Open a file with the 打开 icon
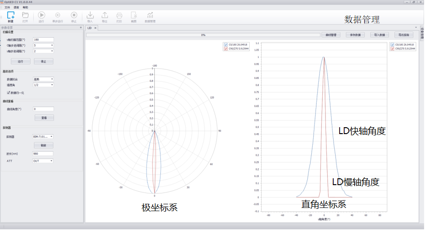 point(26,16)
